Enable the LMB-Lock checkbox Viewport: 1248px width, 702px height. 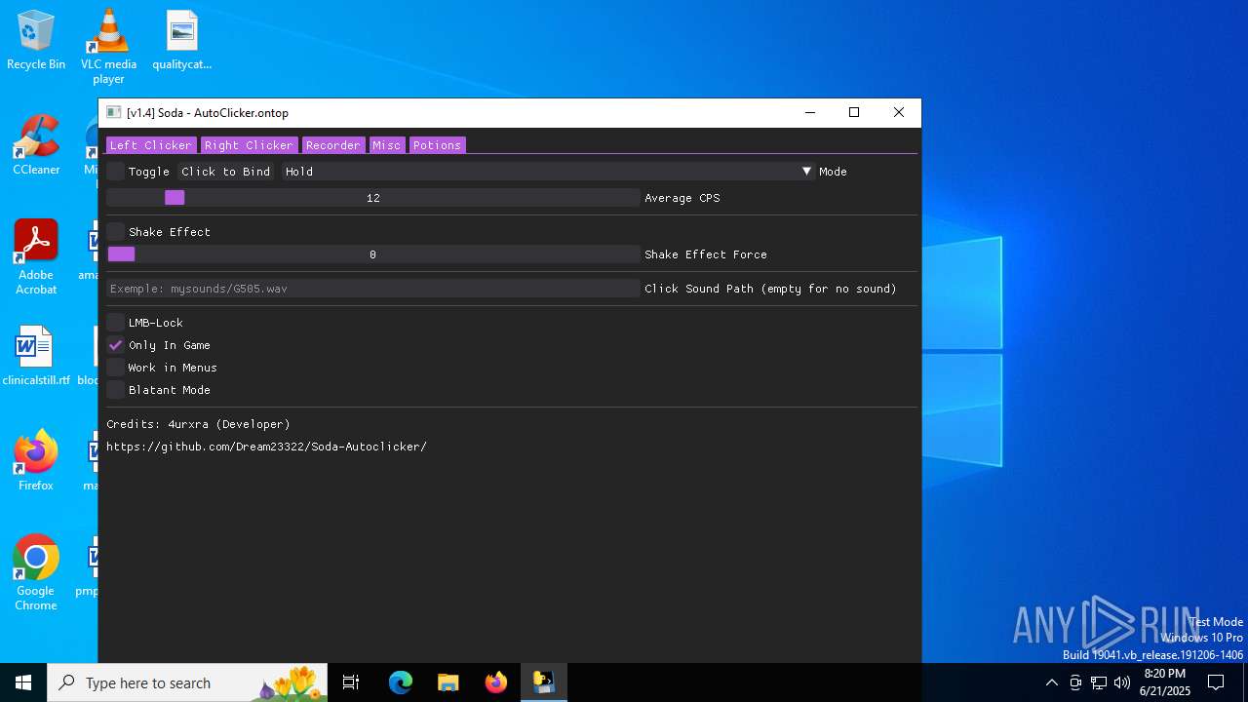click(x=116, y=323)
